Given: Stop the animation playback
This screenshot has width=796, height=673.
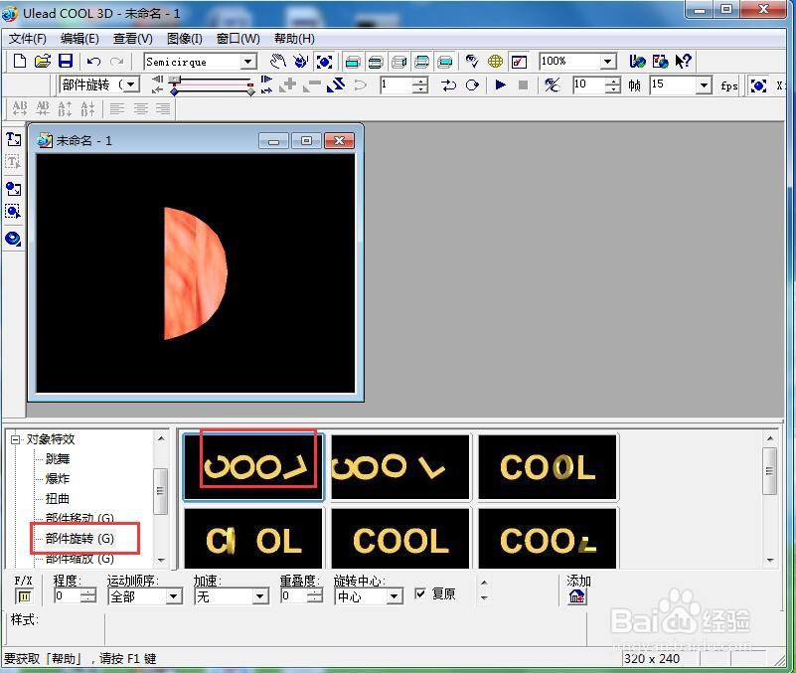Looking at the screenshot, I should 523,84.
